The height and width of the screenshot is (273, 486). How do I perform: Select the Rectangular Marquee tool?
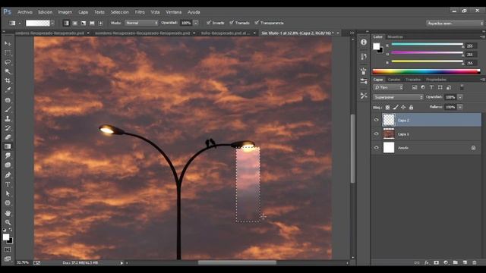(8, 53)
